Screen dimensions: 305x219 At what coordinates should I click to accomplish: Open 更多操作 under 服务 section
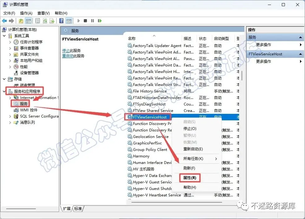coord(275,45)
